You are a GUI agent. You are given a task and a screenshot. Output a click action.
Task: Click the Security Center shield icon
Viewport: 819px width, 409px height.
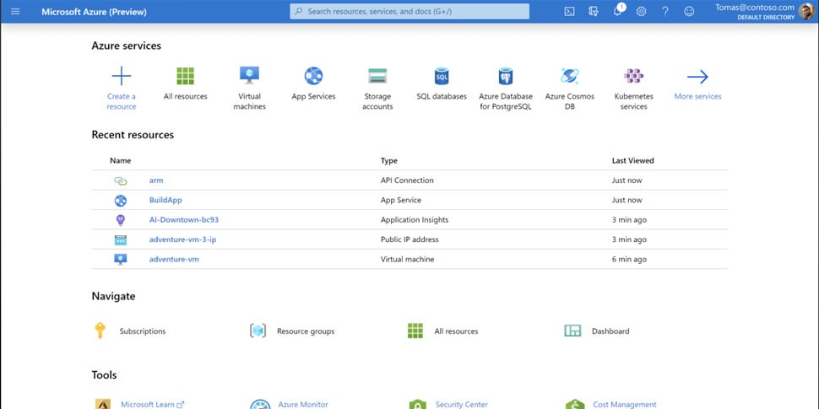(x=417, y=405)
